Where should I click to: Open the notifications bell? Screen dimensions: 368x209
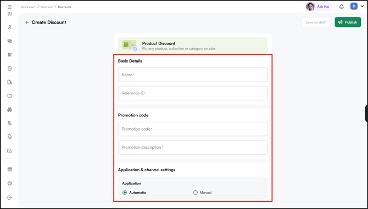(x=342, y=7)
